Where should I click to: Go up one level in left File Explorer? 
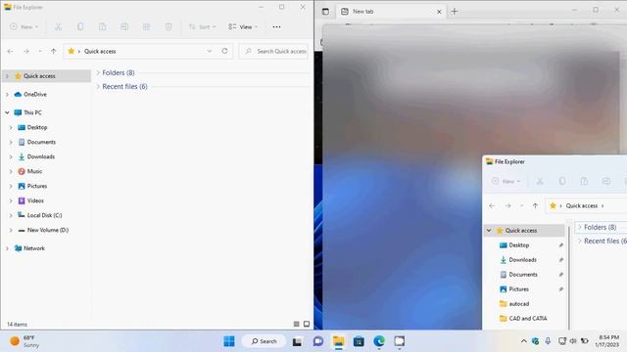coord(54,51)
